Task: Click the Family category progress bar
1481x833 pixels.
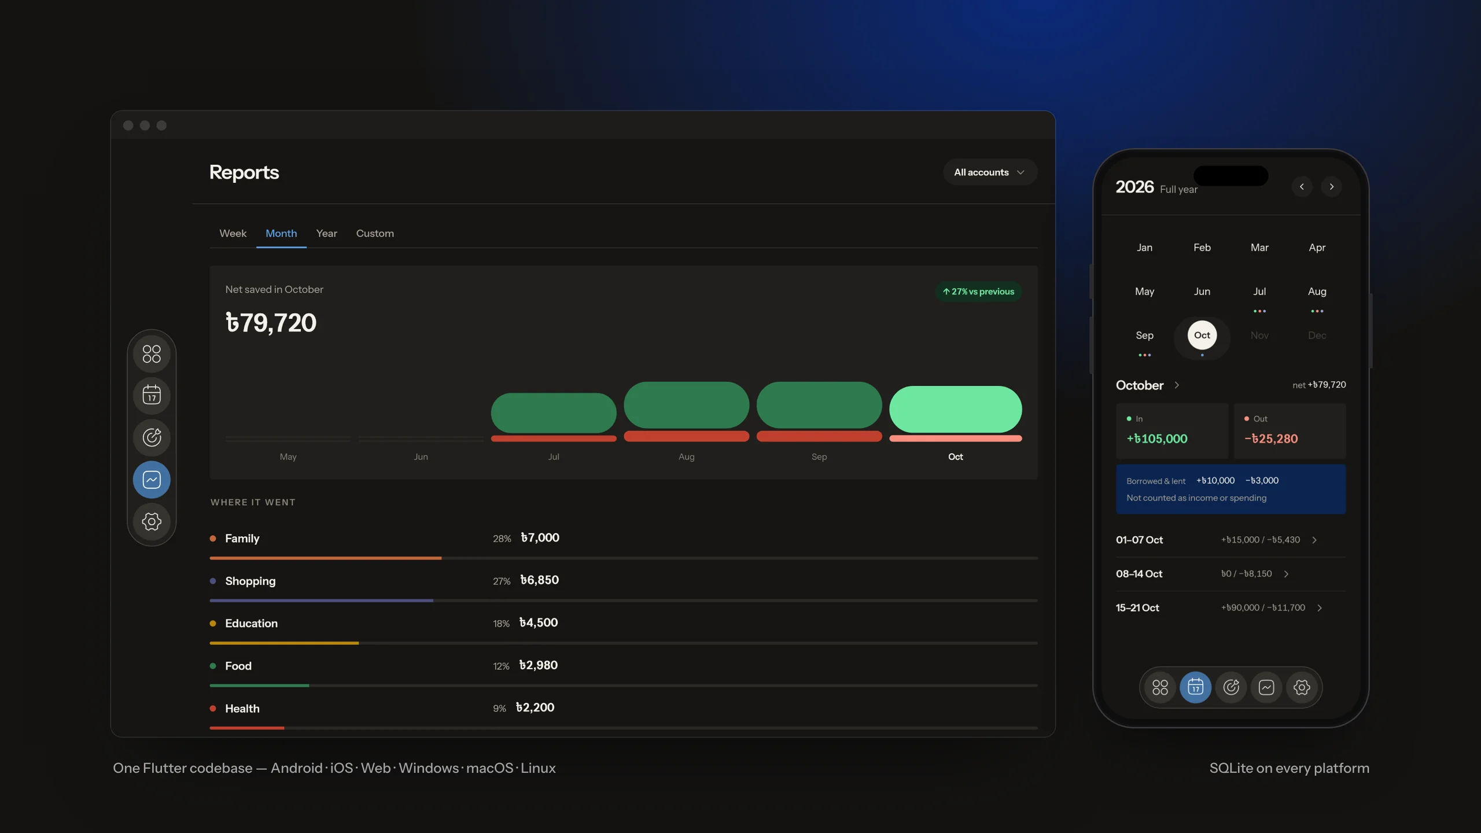Action: click(624, 558)
